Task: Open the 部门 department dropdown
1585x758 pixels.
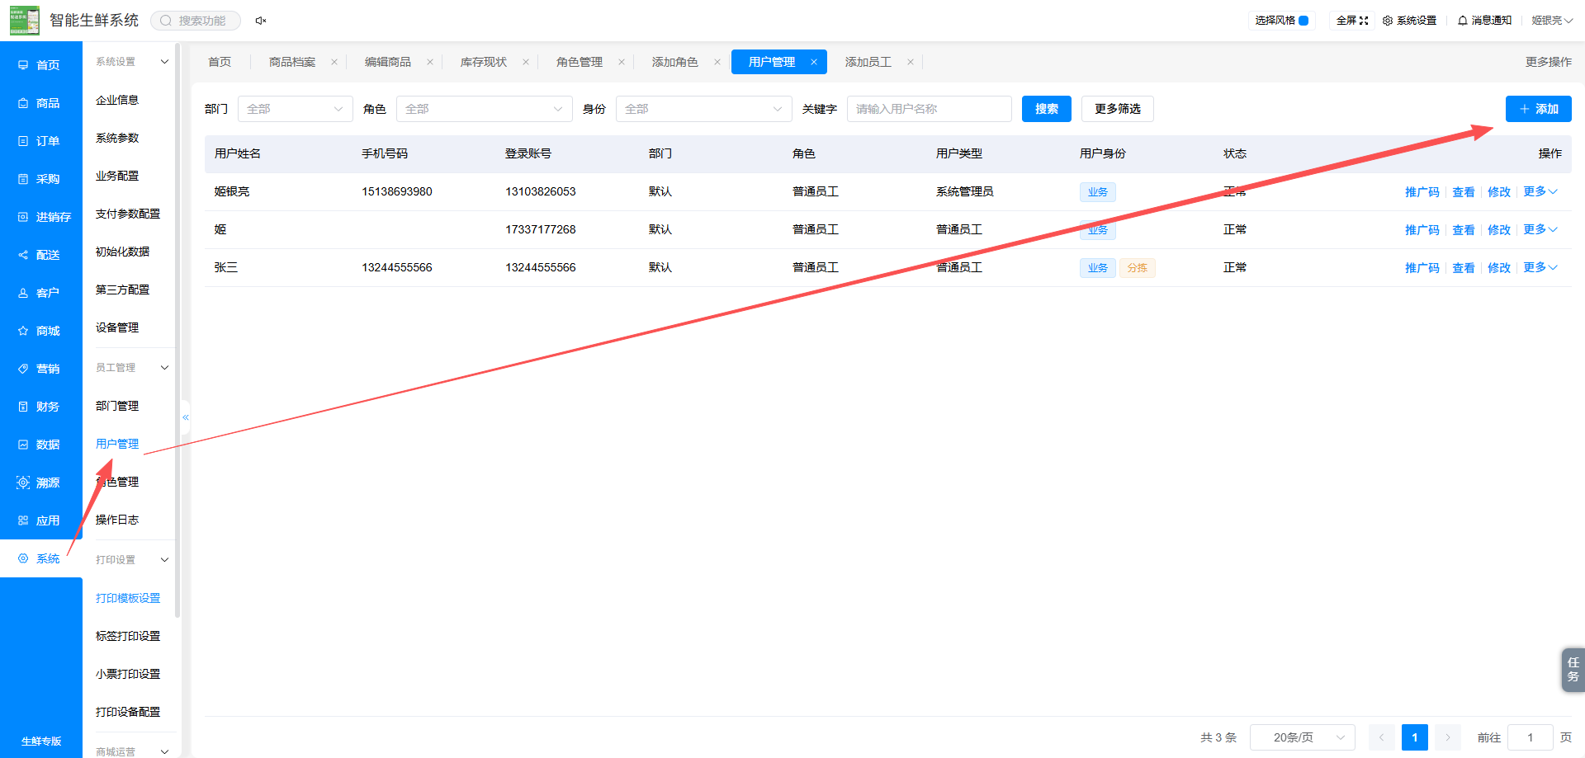Action: click(x=296, y=109)
